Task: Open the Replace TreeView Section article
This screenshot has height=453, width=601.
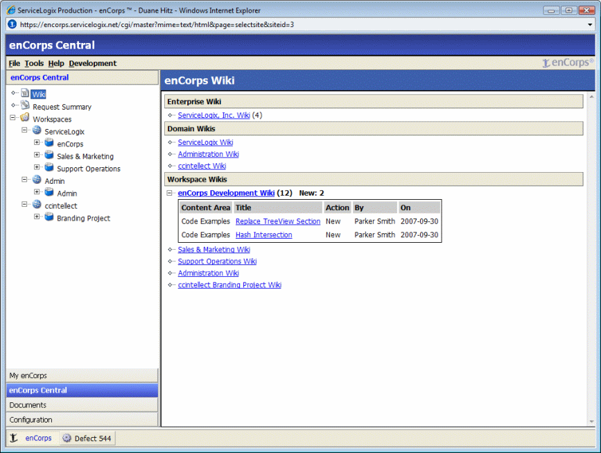Action: coord(278,221)
